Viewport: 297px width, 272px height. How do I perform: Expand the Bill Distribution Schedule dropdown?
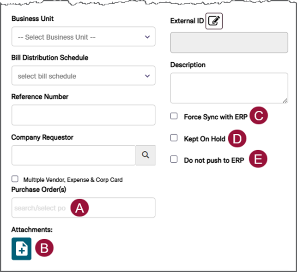point(83,76)
